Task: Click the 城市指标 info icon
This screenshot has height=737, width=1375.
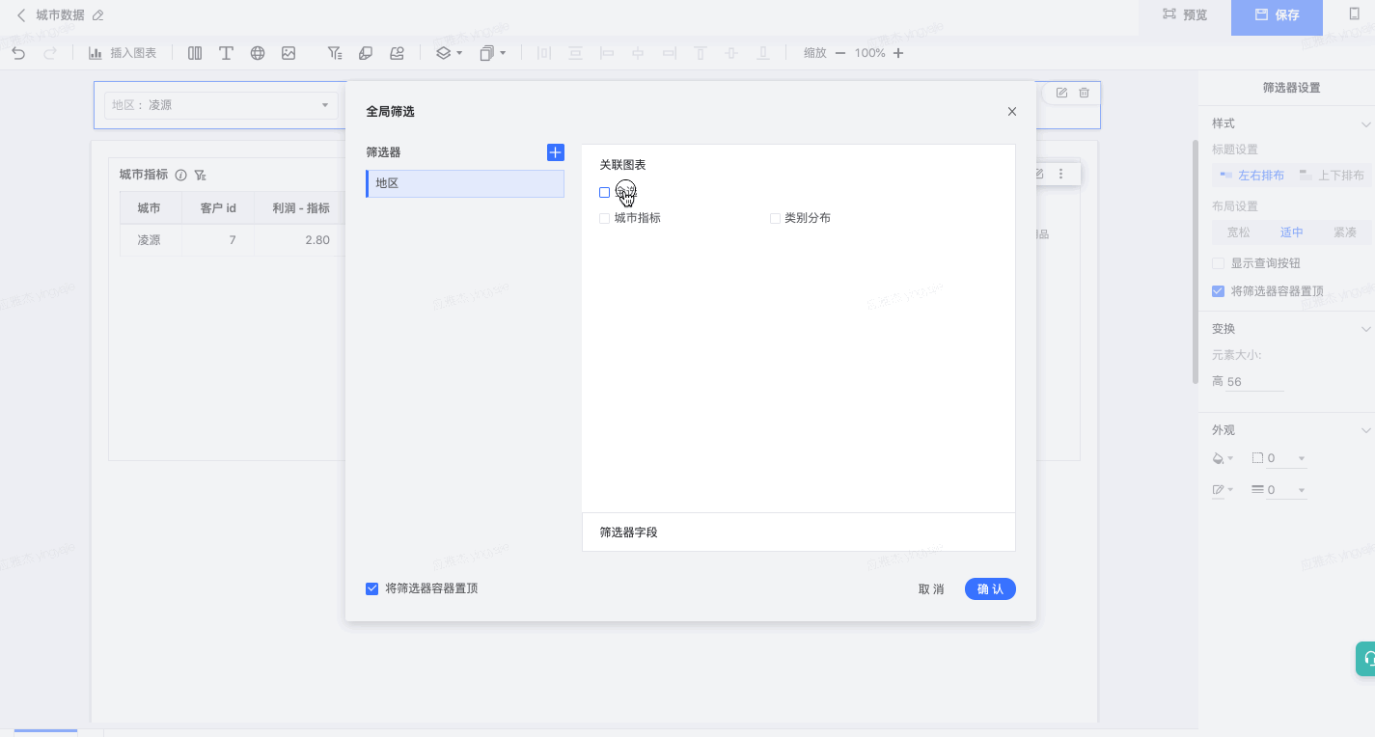Action: (180, 176)
